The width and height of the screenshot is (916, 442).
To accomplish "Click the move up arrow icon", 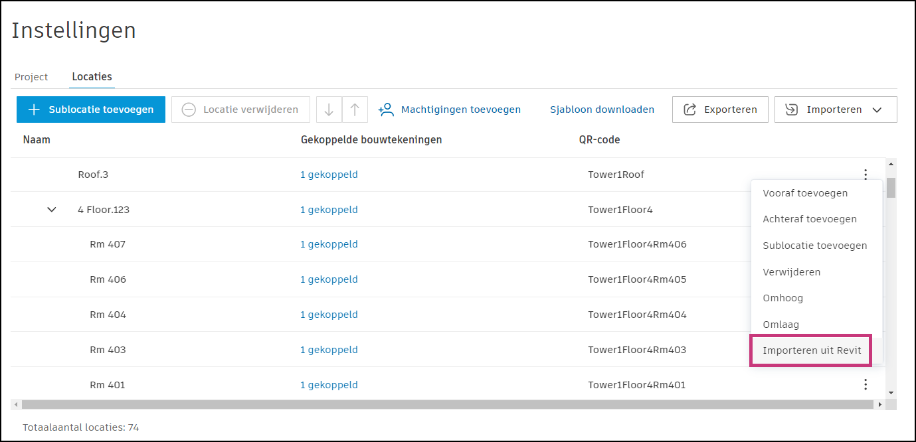I will (x=355, y=110).
